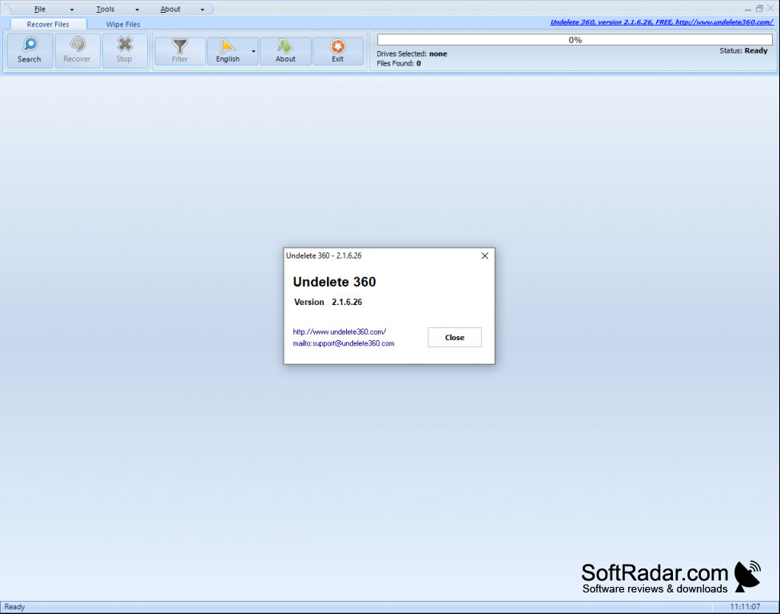
Task: Click the 11:11:07 clock in status bar
Action: [x=745, y=607]
